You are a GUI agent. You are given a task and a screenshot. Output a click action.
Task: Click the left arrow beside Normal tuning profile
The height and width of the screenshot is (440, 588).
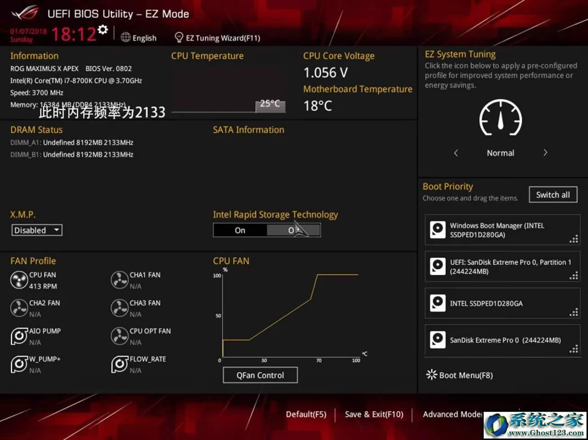click(x=456, y=152)
